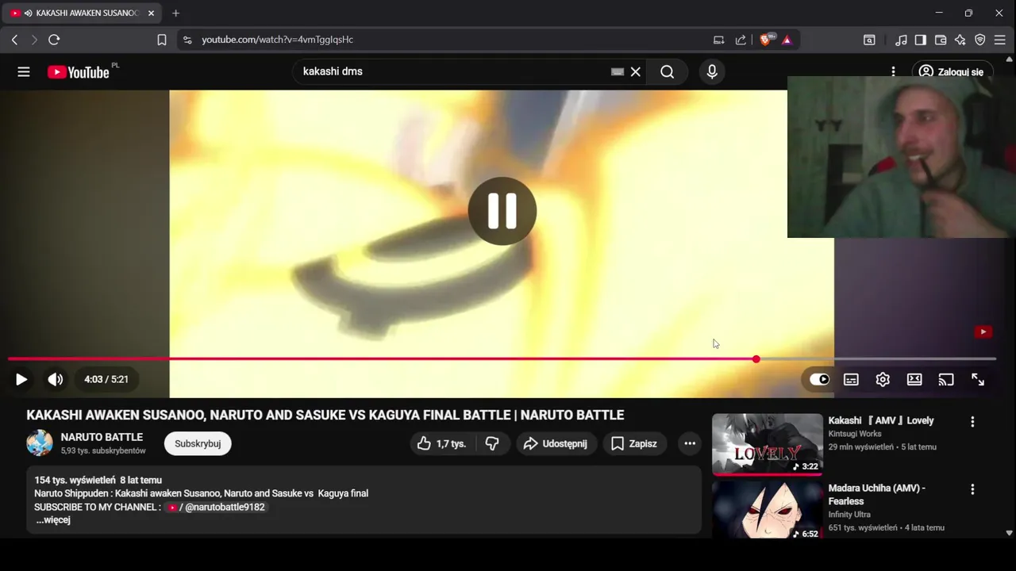The width and height of the screenshot is (1016, 571).
Task: Bookmark this page with the bookmark icon
Action: click(x=162, y=40)
